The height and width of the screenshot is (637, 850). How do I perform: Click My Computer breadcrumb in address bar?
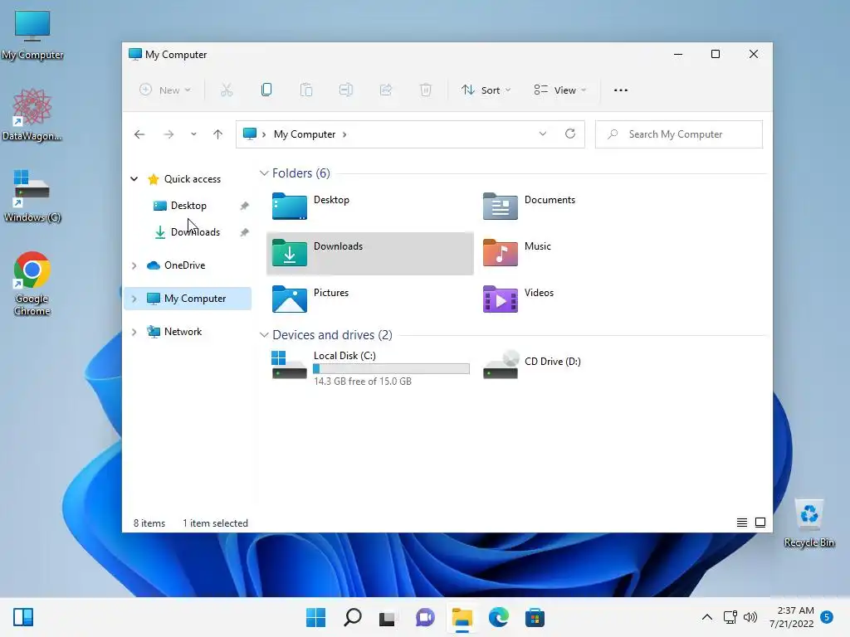(x=305, y=134)
